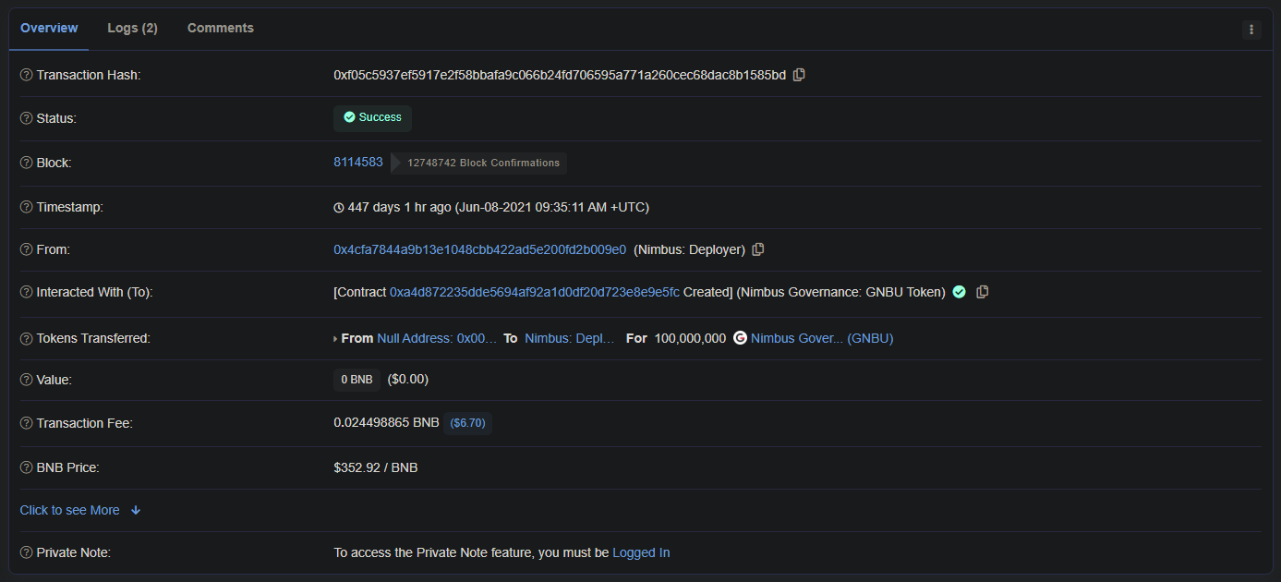Switch to the Overview tab

click(49, 28)
